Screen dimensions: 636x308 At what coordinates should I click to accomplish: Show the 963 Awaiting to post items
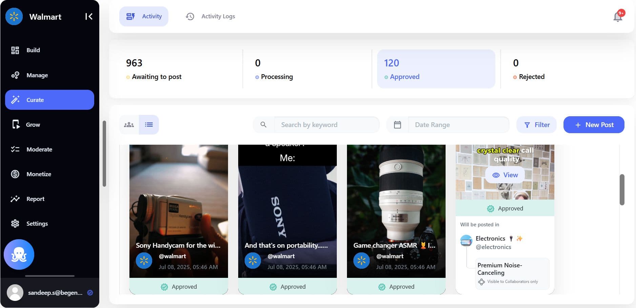coord(179,69)
